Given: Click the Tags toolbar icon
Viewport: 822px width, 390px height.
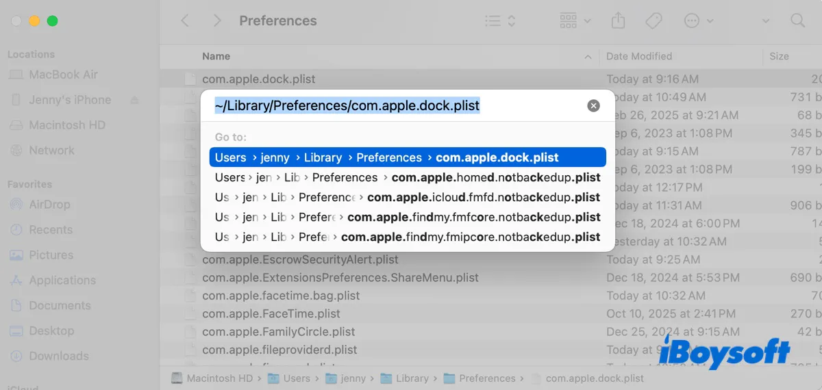Looking at the screenshot, I should [653, 21].
